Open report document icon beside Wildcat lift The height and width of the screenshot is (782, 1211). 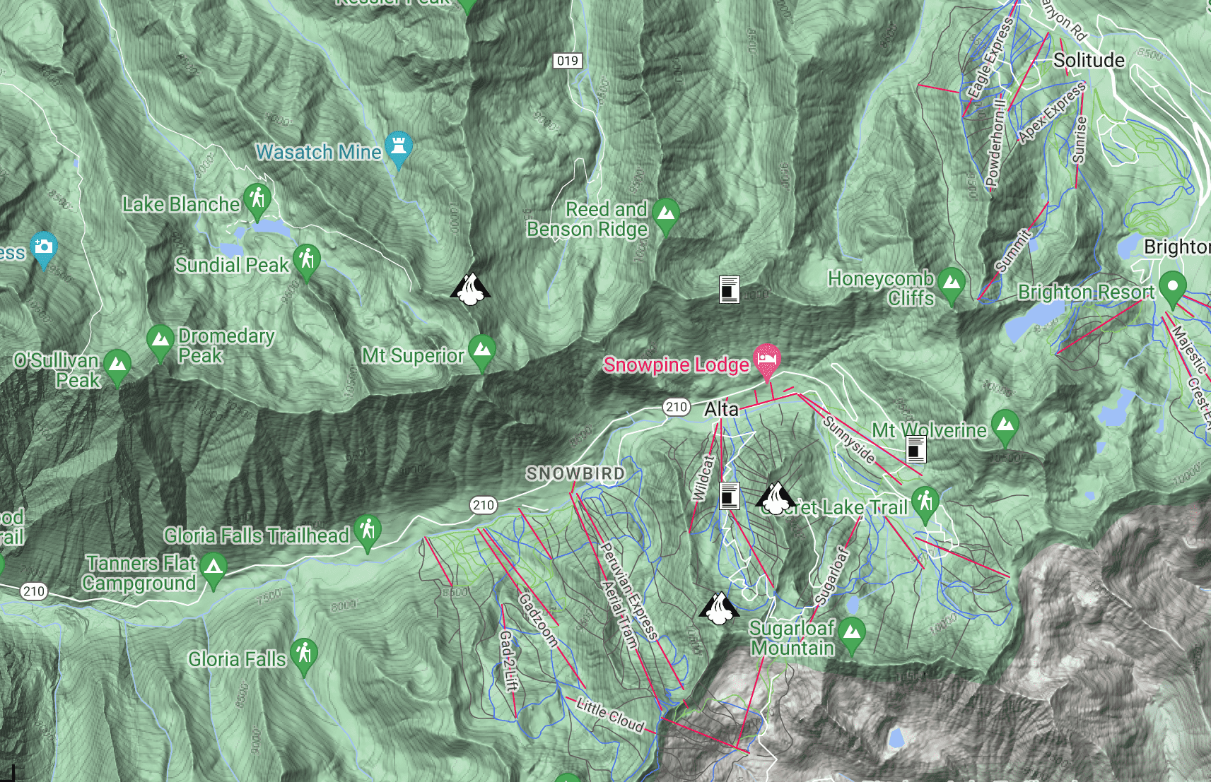tap(730, 496)
